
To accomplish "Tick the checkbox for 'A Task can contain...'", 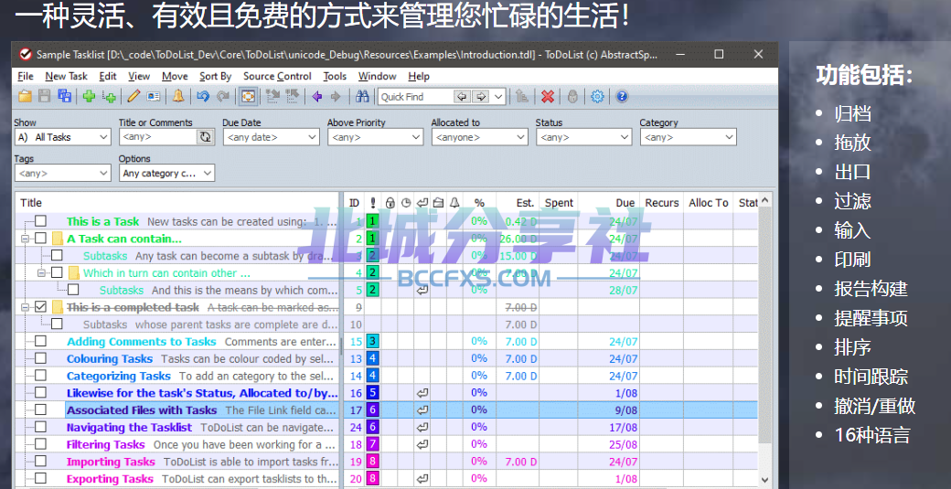I will pos(40,239).
